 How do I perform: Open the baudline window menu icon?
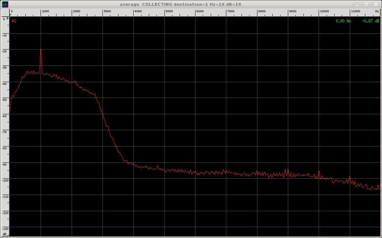(x=5, y=4)
